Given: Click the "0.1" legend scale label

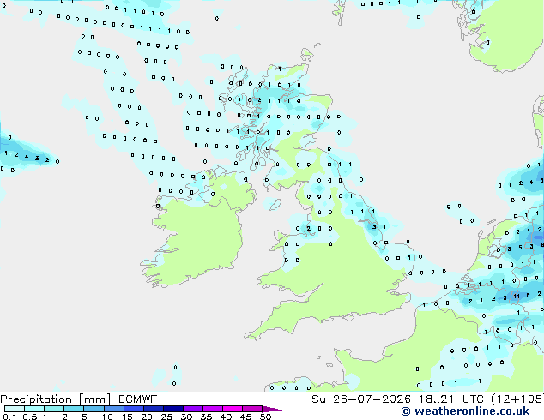Looking at the screenshot, I should click(x=9, y=417).
